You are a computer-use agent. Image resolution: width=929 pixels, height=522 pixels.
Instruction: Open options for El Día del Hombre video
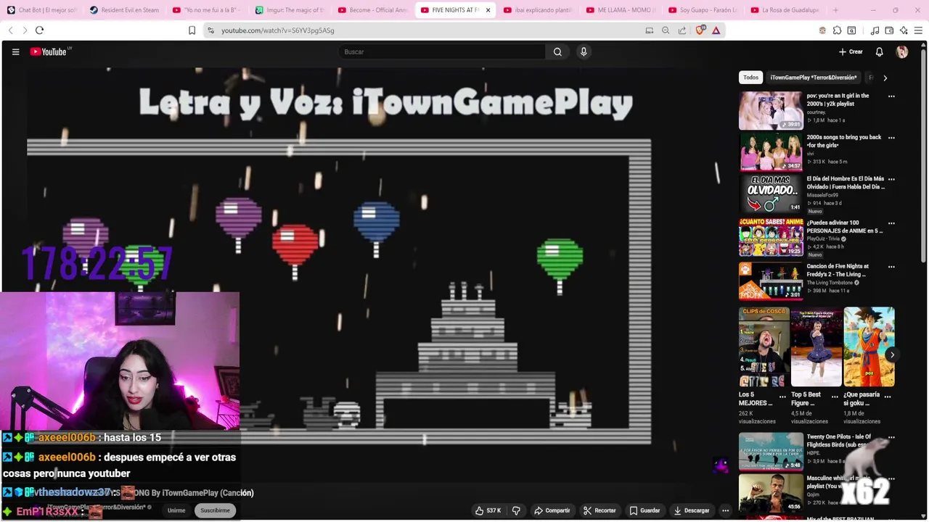[891, 179]
